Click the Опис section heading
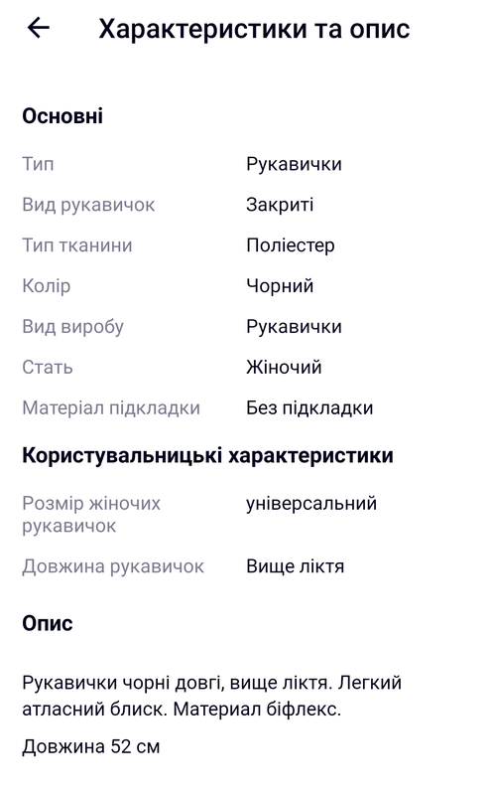Image resolution: width=492 pixels, height=795 pixels. [x=48, y=623]
